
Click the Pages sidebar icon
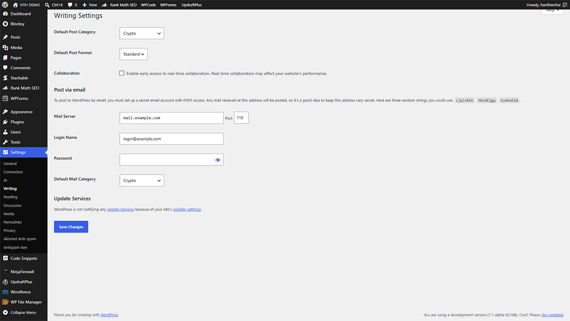(x=5, y=58)
